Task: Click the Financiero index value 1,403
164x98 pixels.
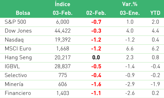Action: (63, 93)
